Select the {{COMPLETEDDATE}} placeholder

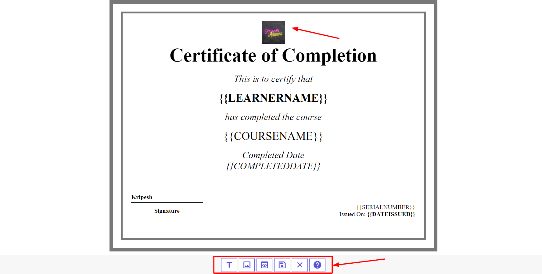pyautogui.click(x=273, y=166)
